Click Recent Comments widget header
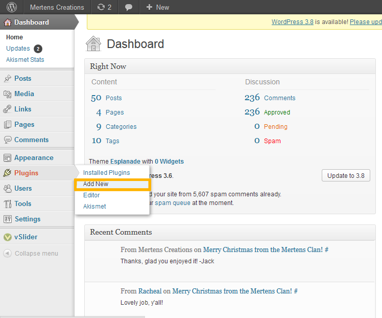382x318 pixels. point(230,232)
